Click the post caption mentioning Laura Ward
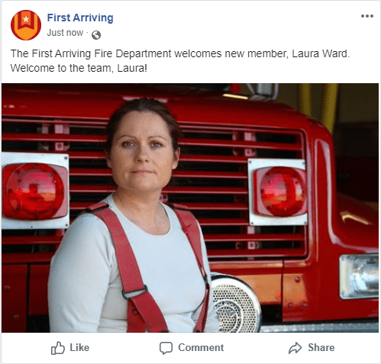This screenshot has height=364, width=381. click(180, 53)
